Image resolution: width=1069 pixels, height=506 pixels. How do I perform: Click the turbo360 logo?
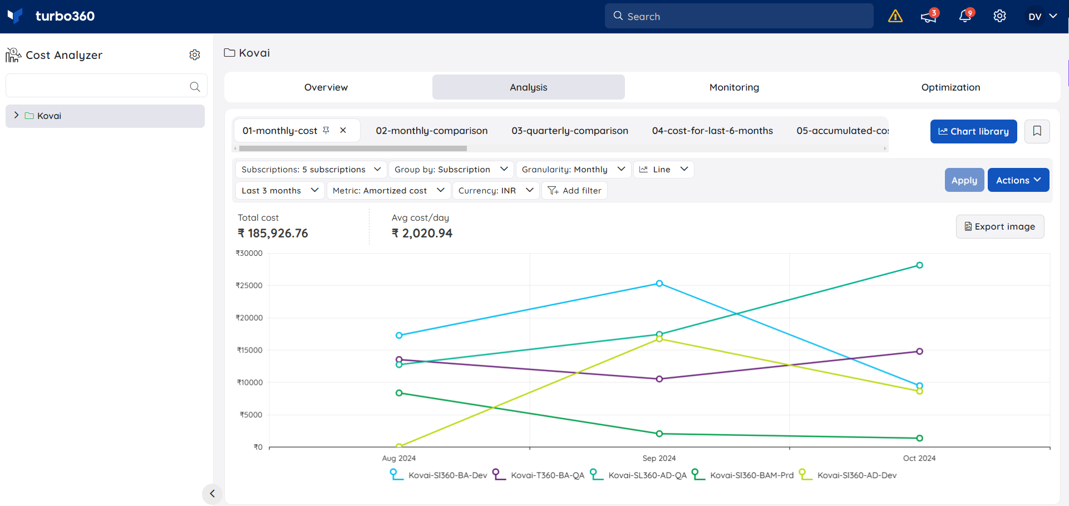tap(51, 16)
